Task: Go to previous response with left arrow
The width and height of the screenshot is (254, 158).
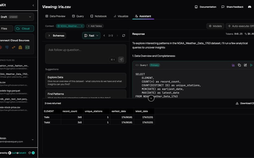Action: tap(104, 35)
